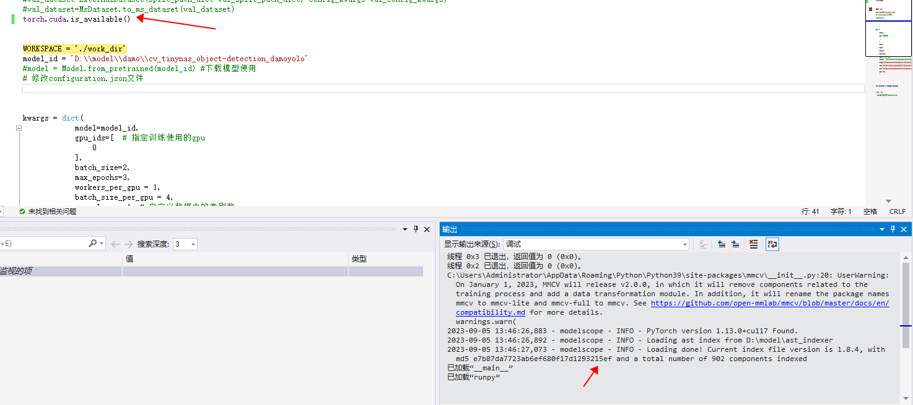Click the PyTorch version 1.13.0+cu117 log line
Screen dimensions: 913x405
[622, 331]
